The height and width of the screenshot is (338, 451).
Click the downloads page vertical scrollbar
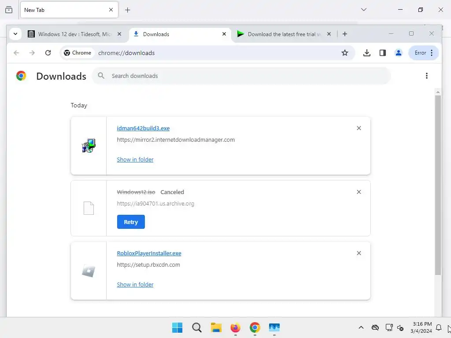pos(438,185)
